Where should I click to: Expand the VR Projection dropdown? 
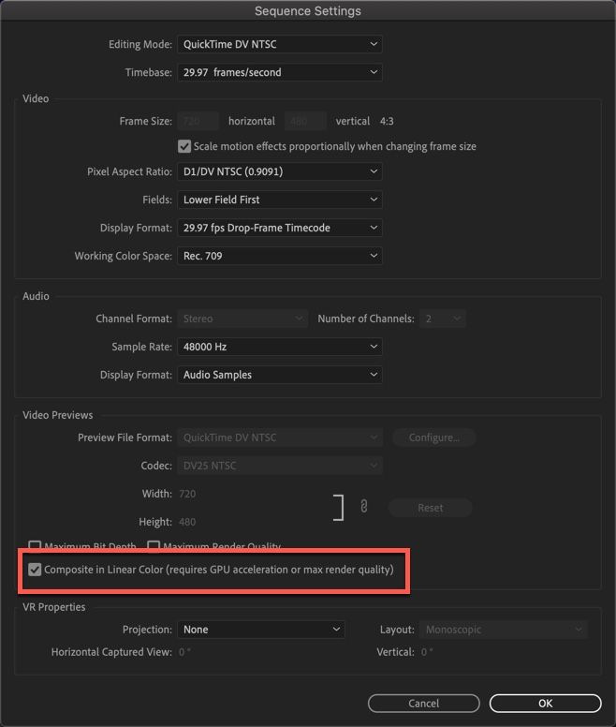[260, 630]
